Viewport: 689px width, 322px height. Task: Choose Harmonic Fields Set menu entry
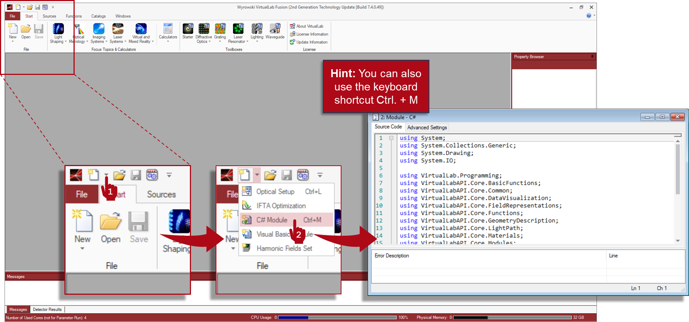[x=287, y=248]
